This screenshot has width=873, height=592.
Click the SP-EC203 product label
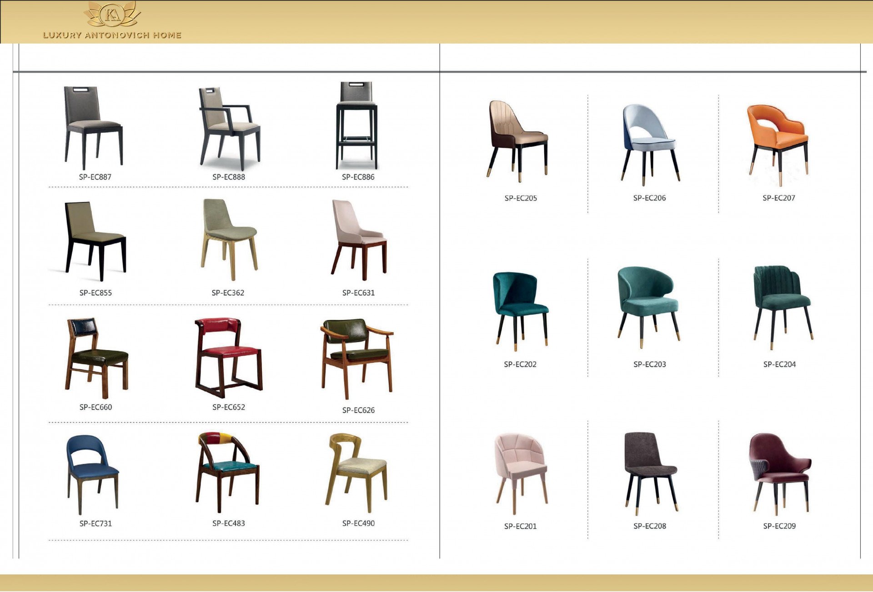[649, 364]
